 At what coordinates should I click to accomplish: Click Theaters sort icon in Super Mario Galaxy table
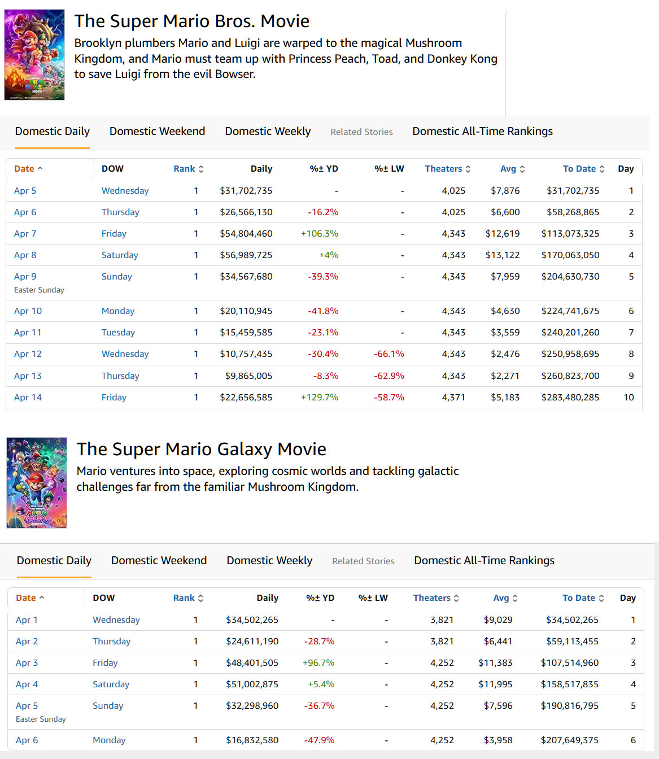(x=456, y=598)
